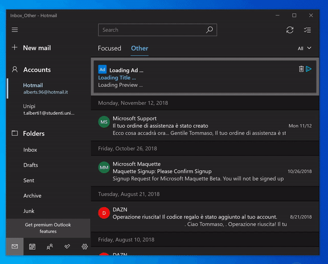Open the Accounts section header
The height and width of the screenshot is (264, 328).
coord(37,69)
